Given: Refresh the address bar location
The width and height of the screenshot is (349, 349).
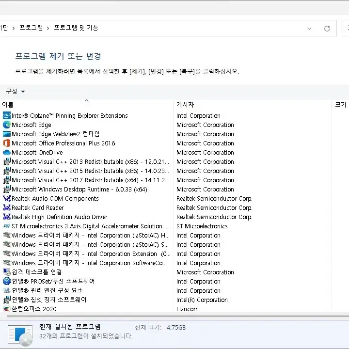Looking at the screenshot, I should 327,29.
